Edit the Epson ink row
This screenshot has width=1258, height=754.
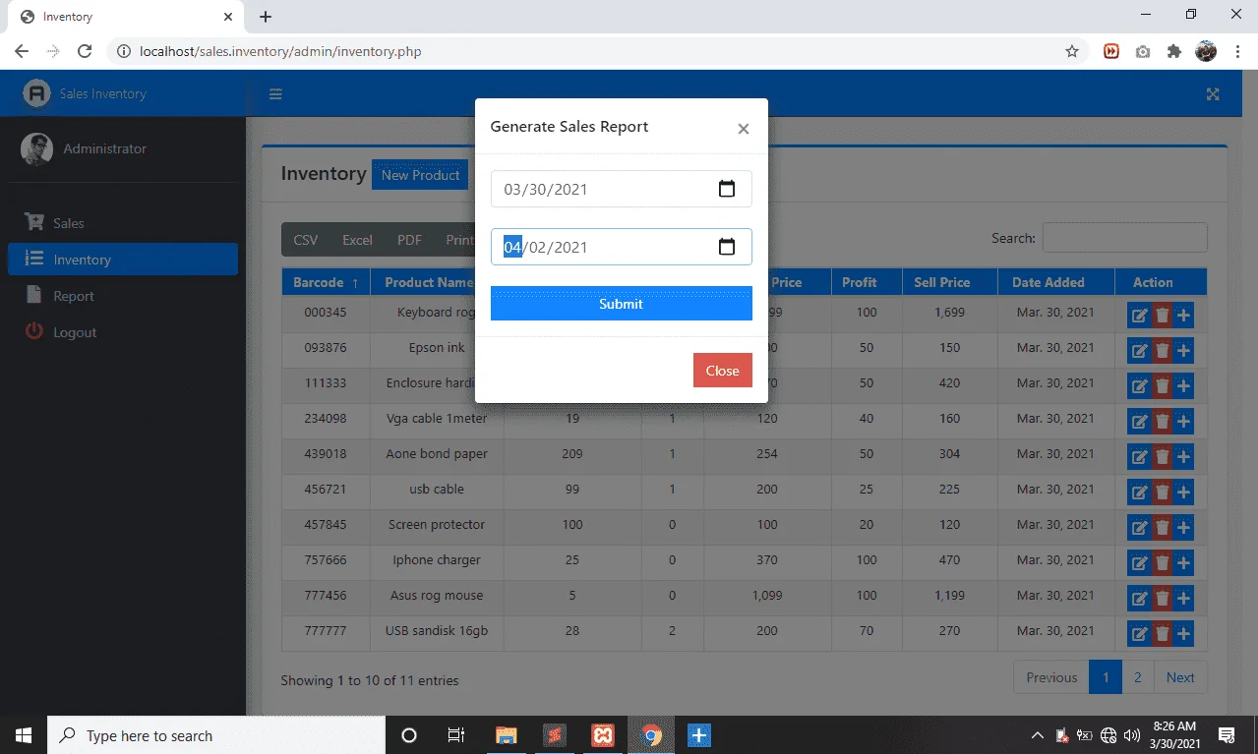click(x=1139, y=351)
